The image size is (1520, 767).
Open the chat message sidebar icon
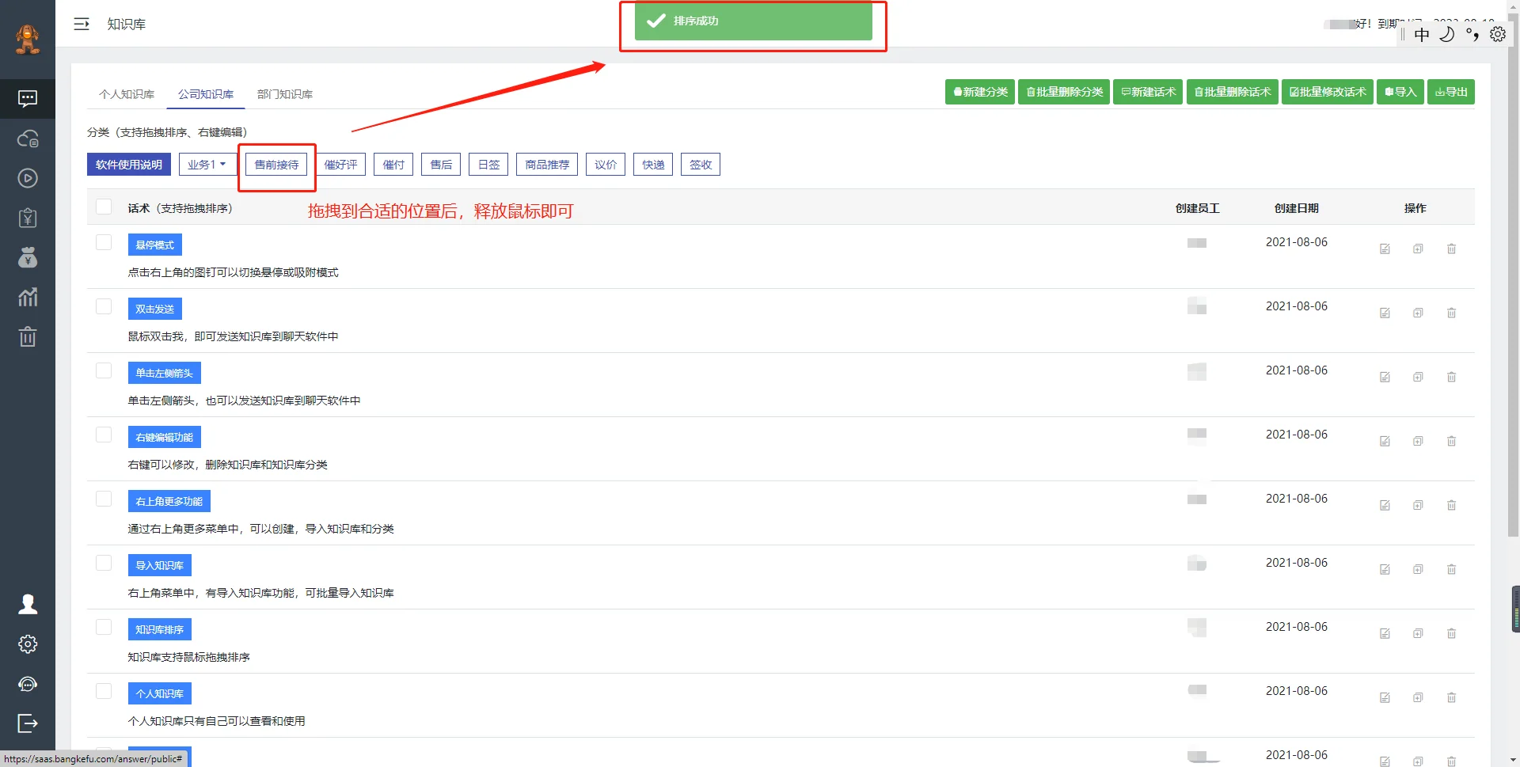[x=28, y=99]
